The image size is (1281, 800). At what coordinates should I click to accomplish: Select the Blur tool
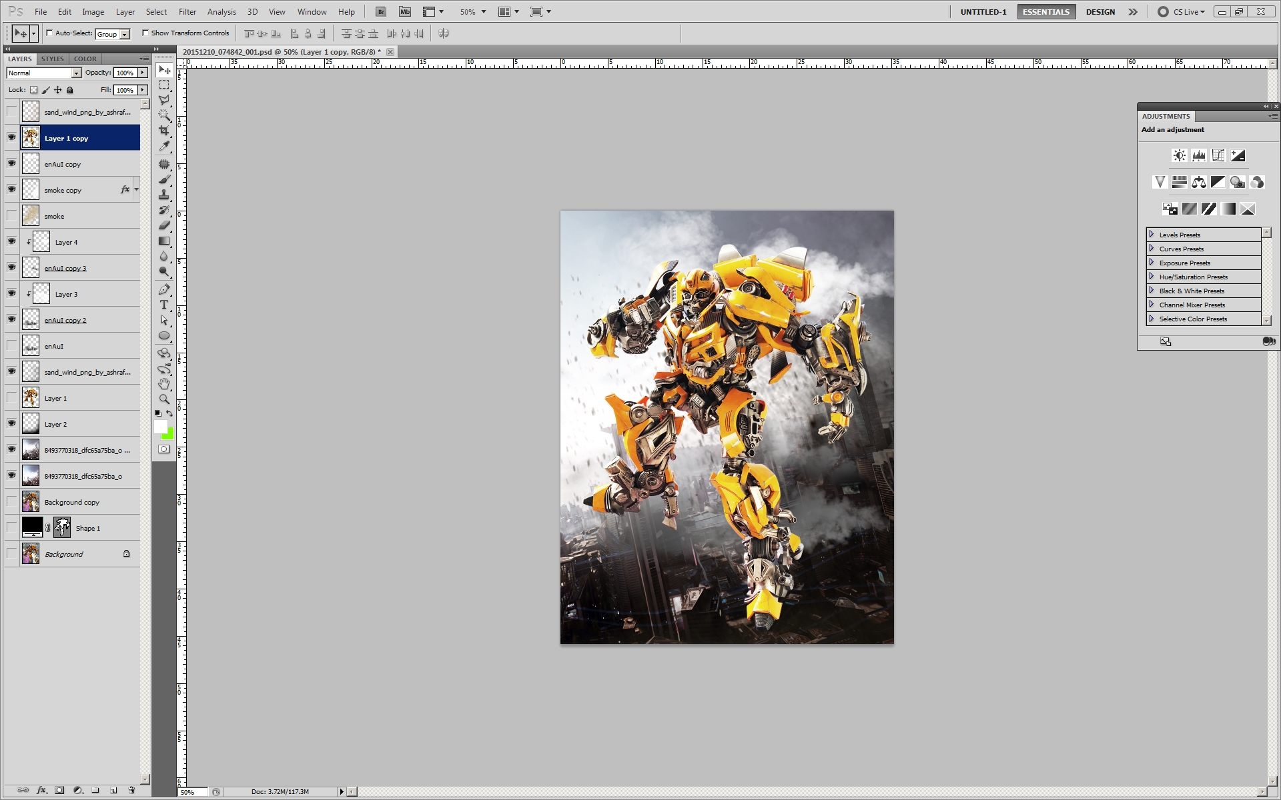click(x=164, y=256)
